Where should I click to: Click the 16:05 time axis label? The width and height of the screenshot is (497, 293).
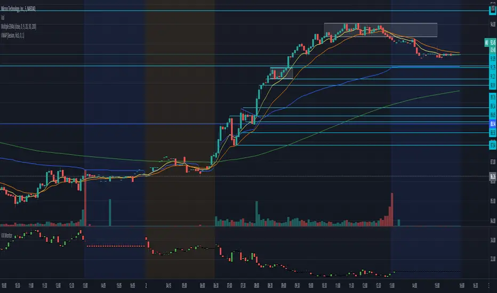click(132, 286)
